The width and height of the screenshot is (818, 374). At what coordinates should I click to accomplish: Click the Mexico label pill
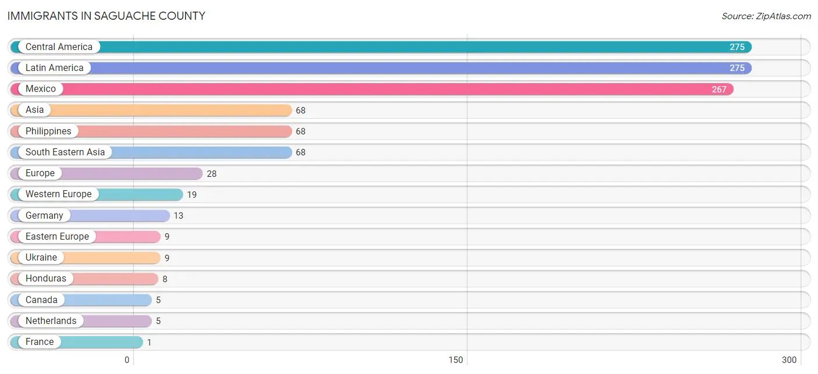click(41, 89)
